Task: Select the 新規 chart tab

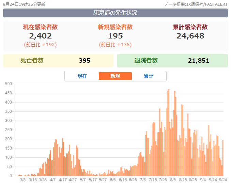Action: point(115,76)
